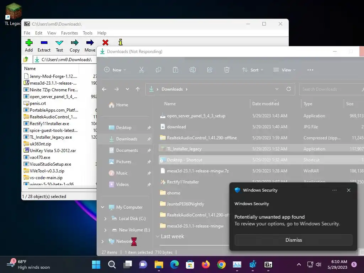Expand the Network node in navigation pane
The height and width of the screenshot is (273, 364).
[x=103, y=241]
